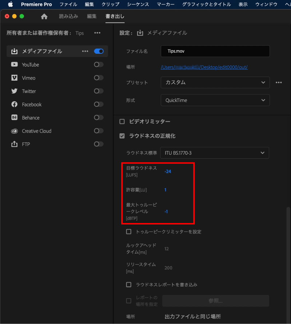Select the Creative Cloud destination label
Screen dimensions: 291x324
coord(37,131)
